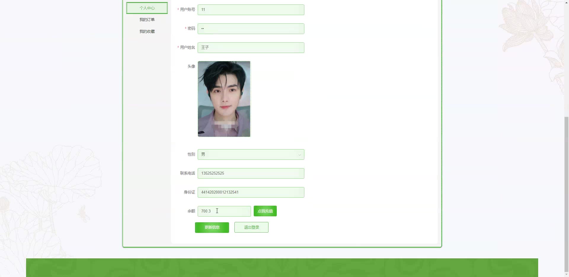Click the 身份证 label text
The height and width of the screenshot is (277, 569).
189,192
